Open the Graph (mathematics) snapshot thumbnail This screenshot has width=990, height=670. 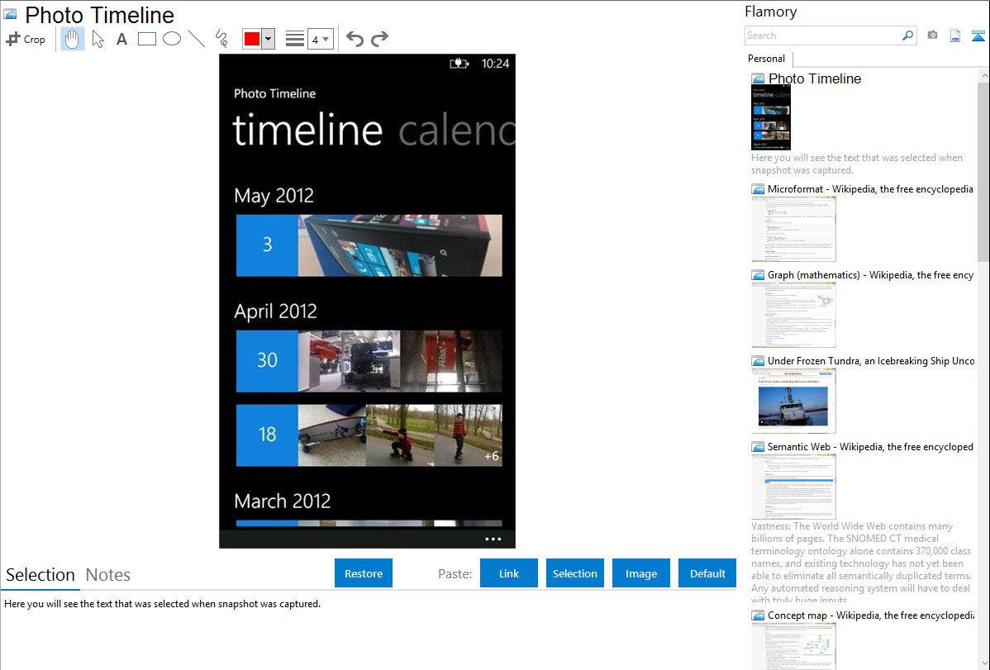coord(793,315)
